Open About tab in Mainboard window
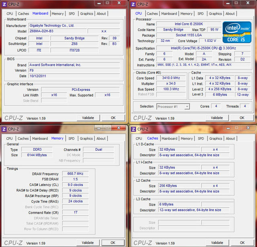The image size is (257, 247). [x=101, y=14]
